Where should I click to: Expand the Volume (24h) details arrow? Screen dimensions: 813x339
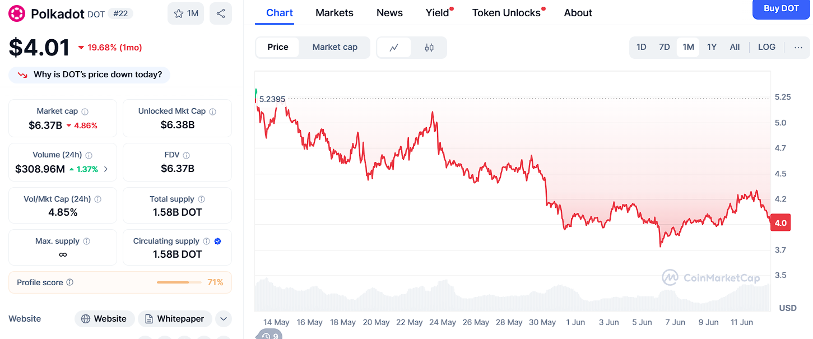(x=106, y=169)
